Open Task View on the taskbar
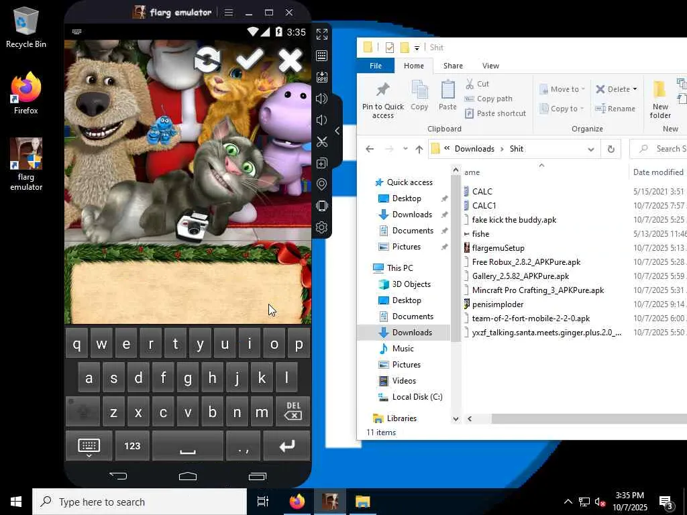Screen dimensions: 687x515 [263, 502]
